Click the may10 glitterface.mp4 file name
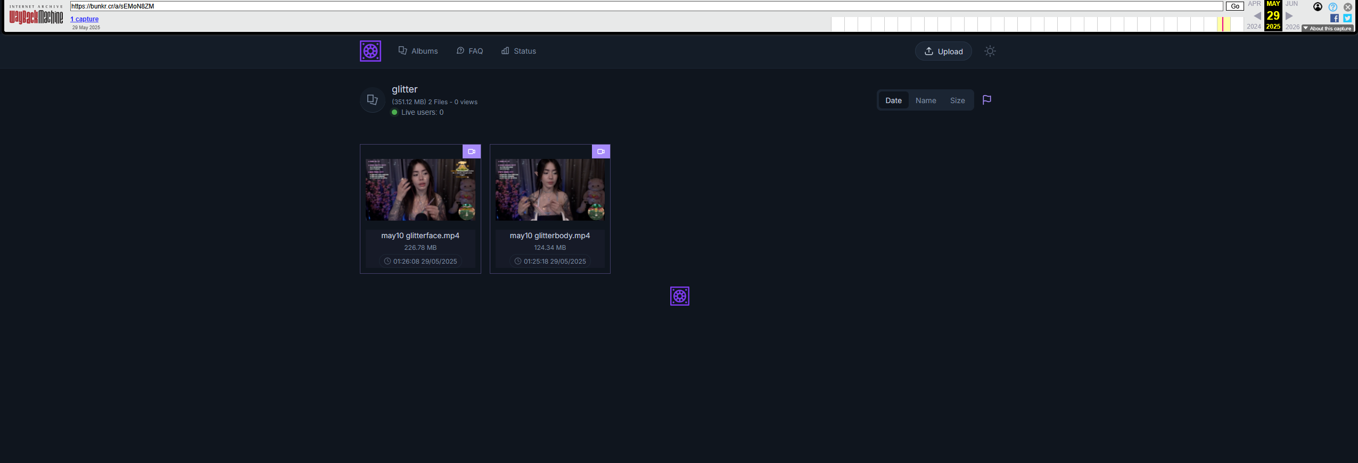Viewport: 1358px width, 463px height. [x=421, y=235]
